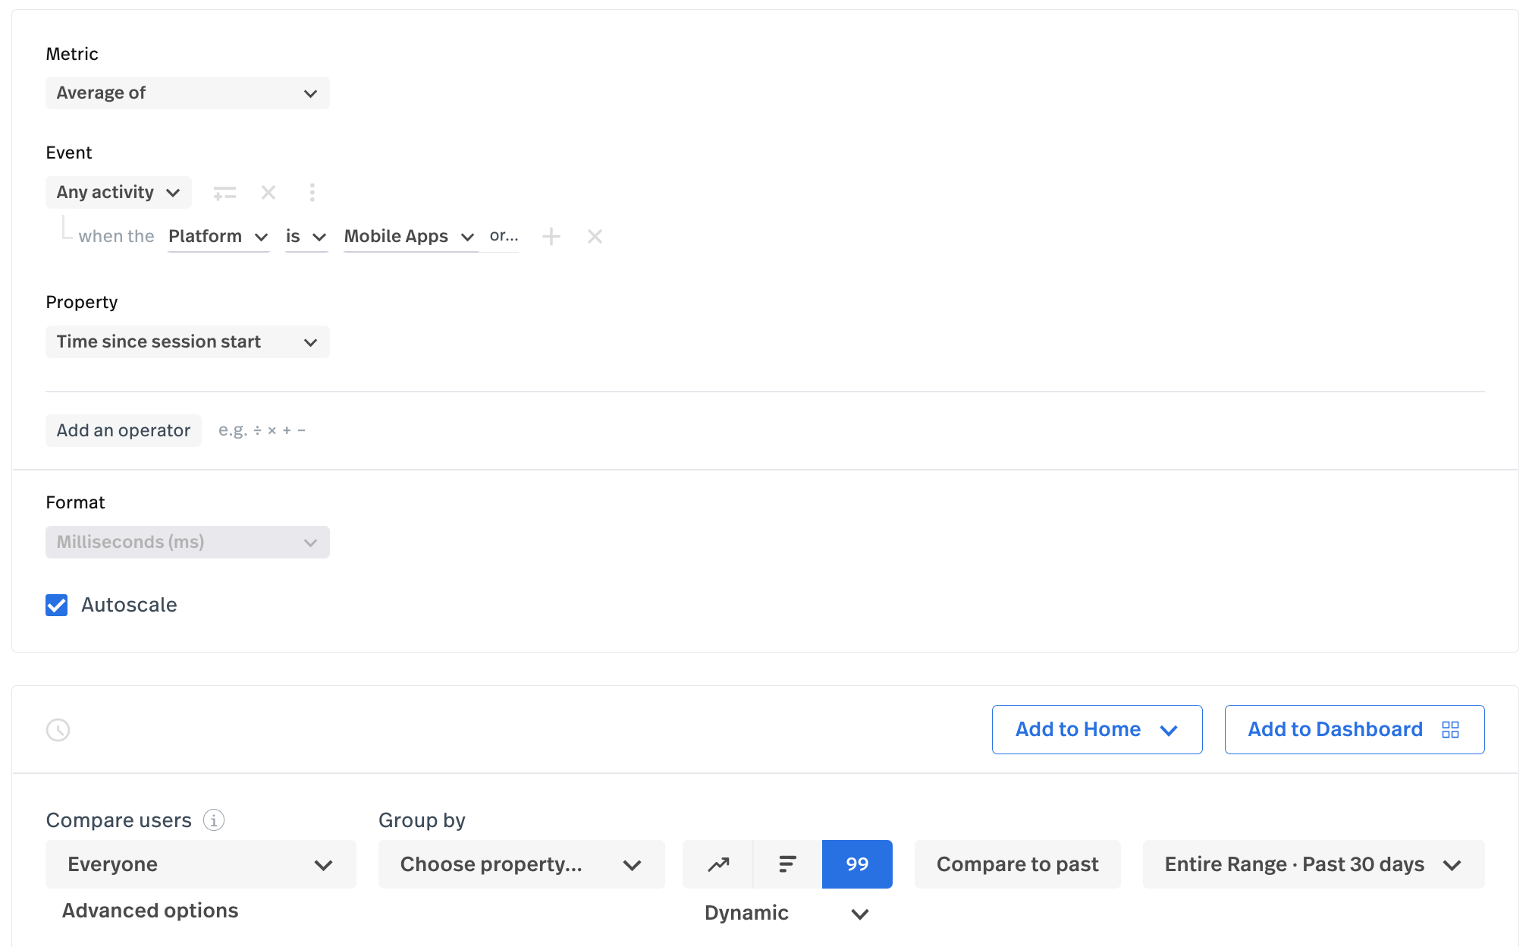Screen dimensions: 1529x947
Task: Click the or... filter value field
Action: click(x=504, y=237)
